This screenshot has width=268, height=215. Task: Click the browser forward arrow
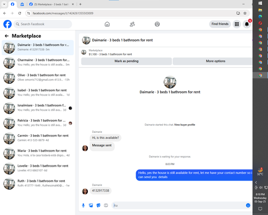tap(12, 13)
